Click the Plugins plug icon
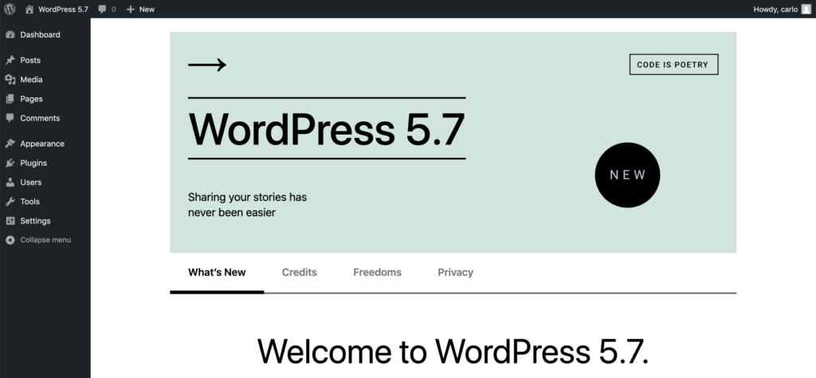 click(10, 163)
